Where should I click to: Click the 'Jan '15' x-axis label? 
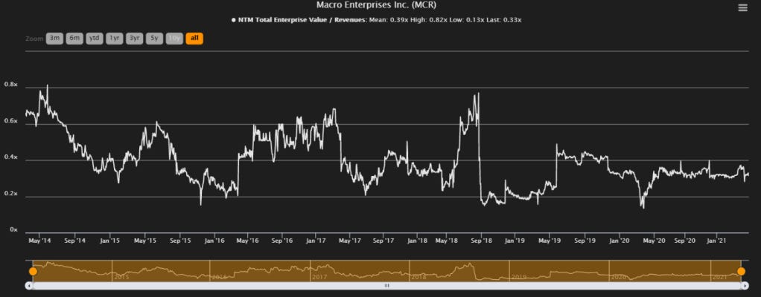pos(110,241)
